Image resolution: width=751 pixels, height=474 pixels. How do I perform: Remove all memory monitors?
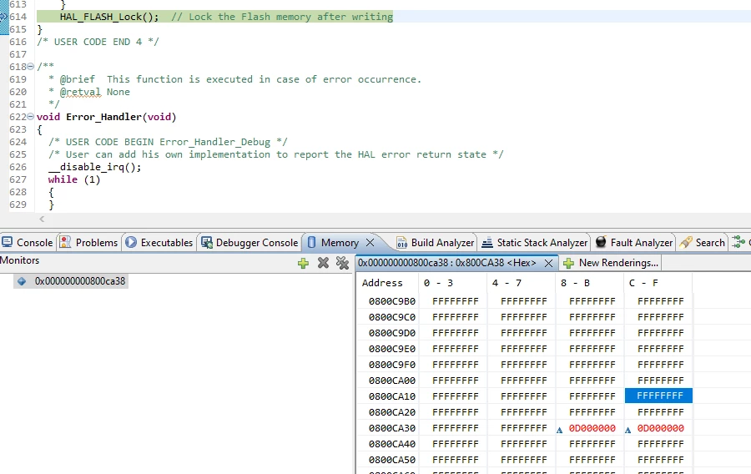pos(342,263)
